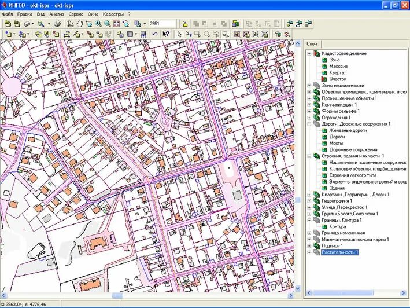Click the red dashed route icon
410x308 pixels.
point(287,34)
